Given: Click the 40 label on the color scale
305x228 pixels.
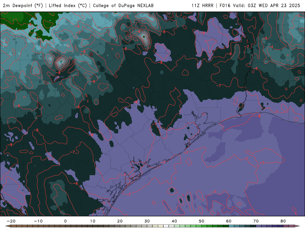Looking at the screenshot, I should 174,221.
